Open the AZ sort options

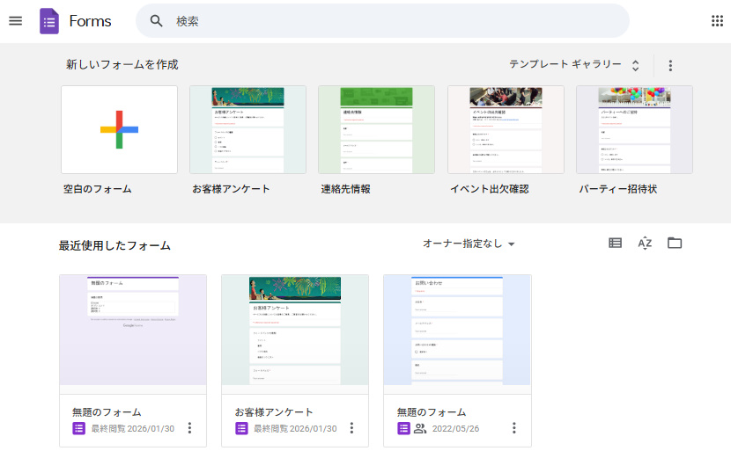tap(645, 244)
